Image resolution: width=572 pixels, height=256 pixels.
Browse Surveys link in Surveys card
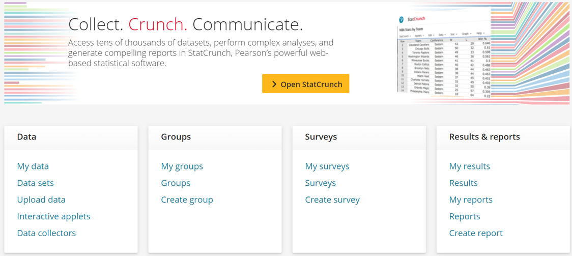pos(321,183)
